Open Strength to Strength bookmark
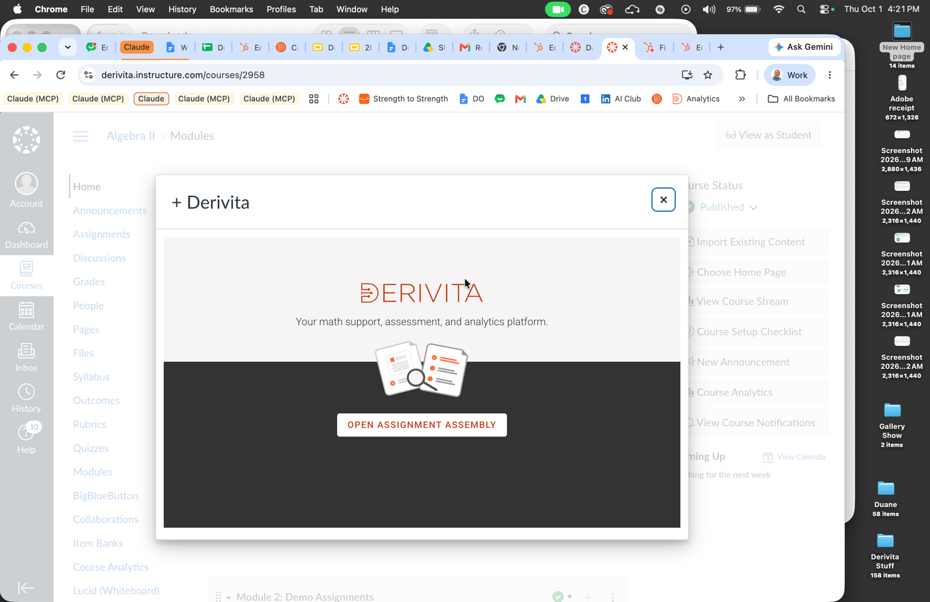Screen dimensions: 930x602 click(x=403, y=99)
